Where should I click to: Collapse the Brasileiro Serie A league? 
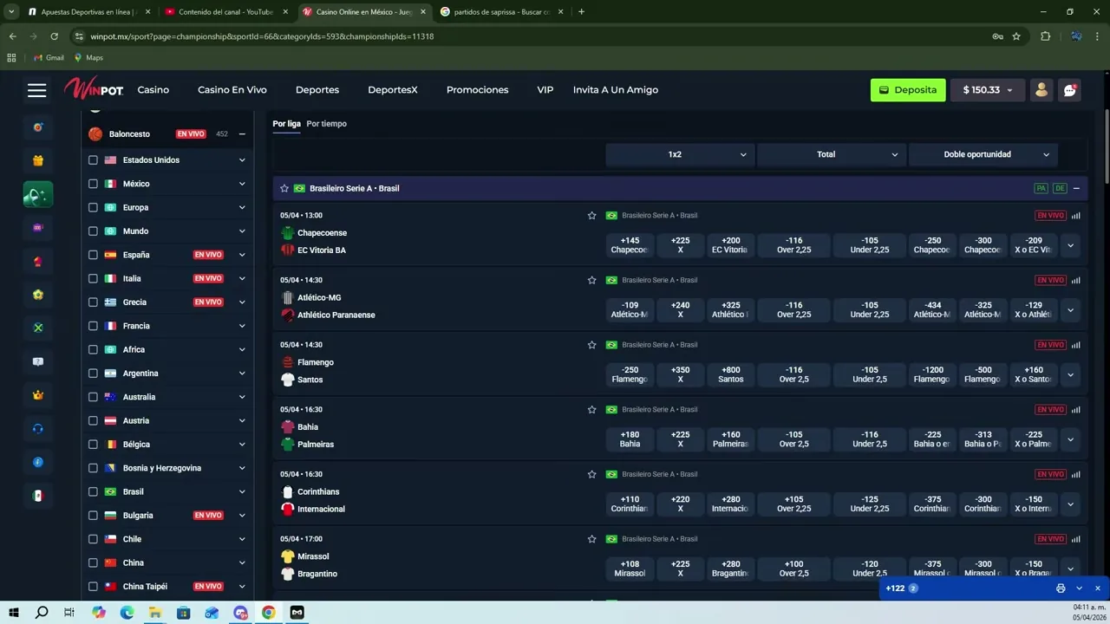(x=1076, y=188)
